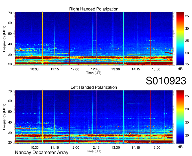192x156 pixels.
Task: Click the 35 tick on upper color bar
Action: 187,16
